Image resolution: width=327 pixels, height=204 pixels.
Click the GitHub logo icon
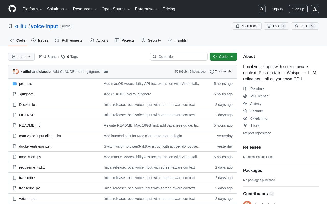coord(12,9)
